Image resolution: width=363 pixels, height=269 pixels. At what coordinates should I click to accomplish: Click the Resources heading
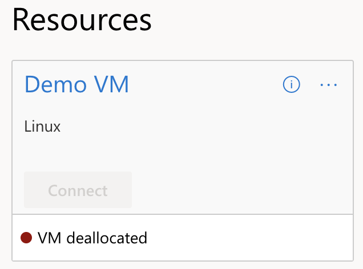(82, 21)
